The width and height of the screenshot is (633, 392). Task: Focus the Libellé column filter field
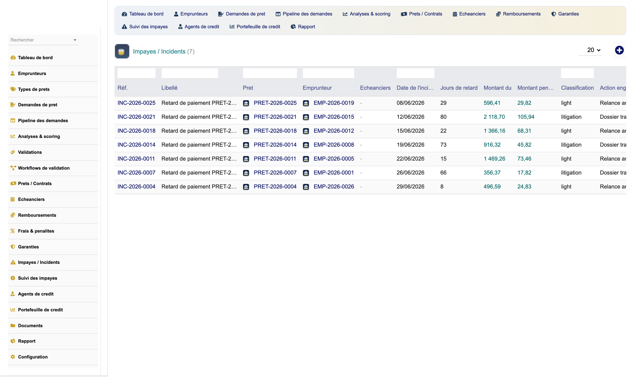pos(190,74)
